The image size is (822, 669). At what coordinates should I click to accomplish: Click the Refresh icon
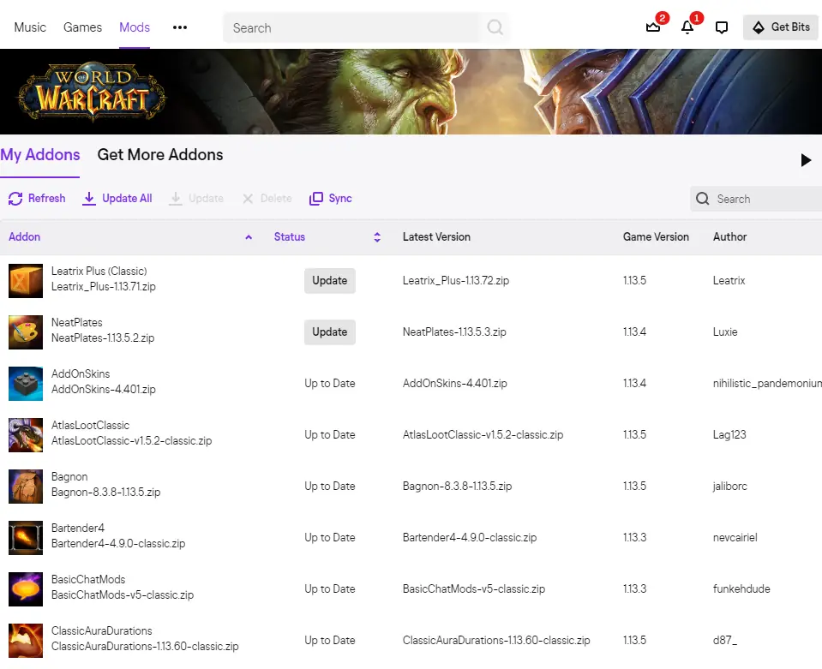(15, 198)
